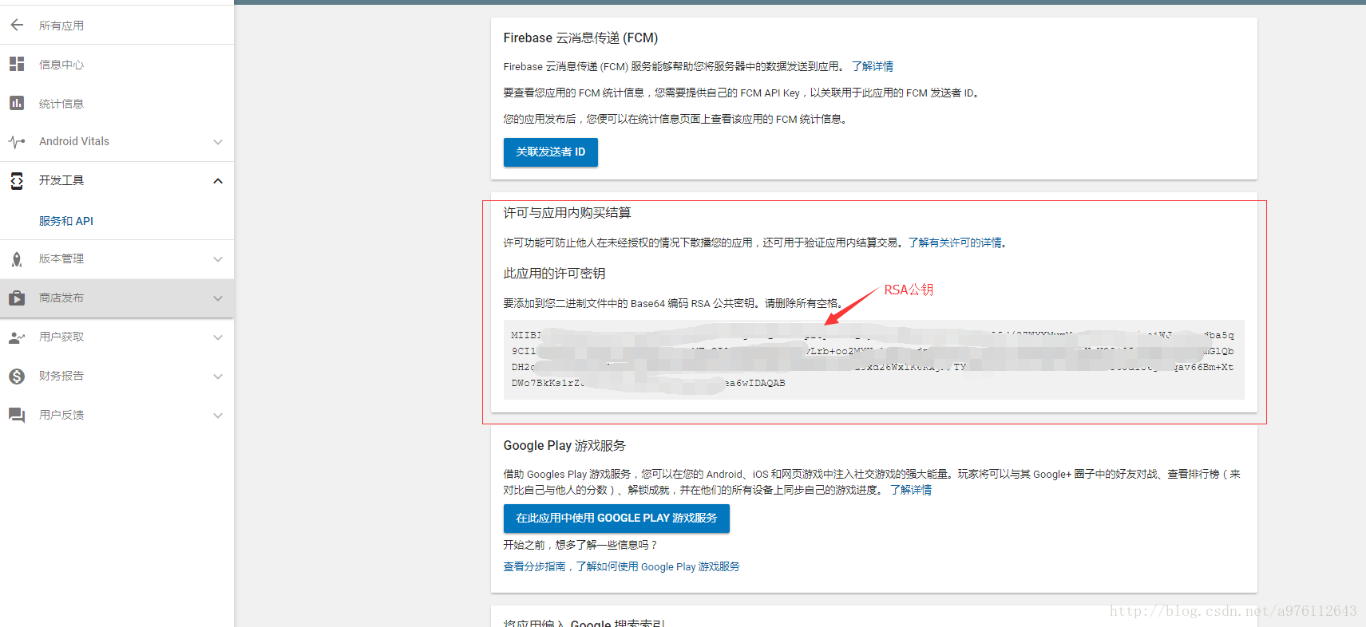Open the 信息中心 dashboard icon
Screen dimensions: 1366x627
coord(17,64)
